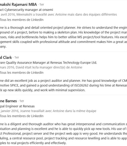The width and height of the screenshot is (127, 146).
Task: Click the 1er badge beside Meenakshi Rajamani
Action: pos(42,5)
